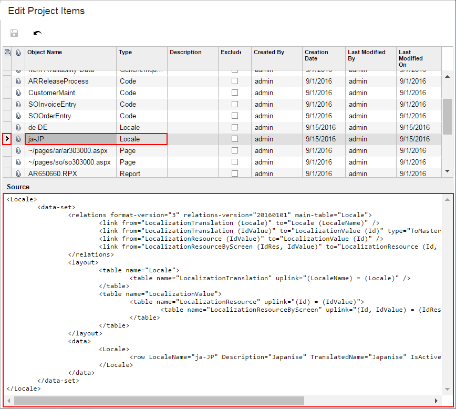Screen dimensions: 456x409
Task: Toggle Exclude checkbox for ARReleaseProcess
Action: 235,81
